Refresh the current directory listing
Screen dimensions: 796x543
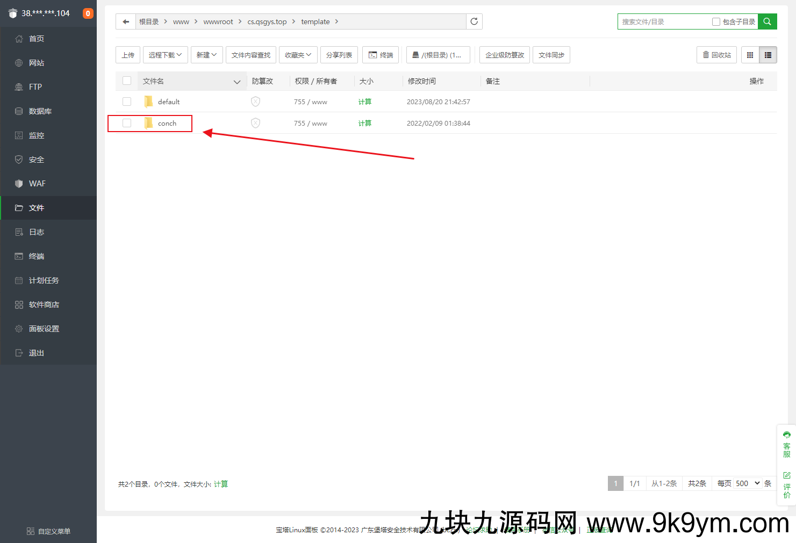tap(474, 21)
